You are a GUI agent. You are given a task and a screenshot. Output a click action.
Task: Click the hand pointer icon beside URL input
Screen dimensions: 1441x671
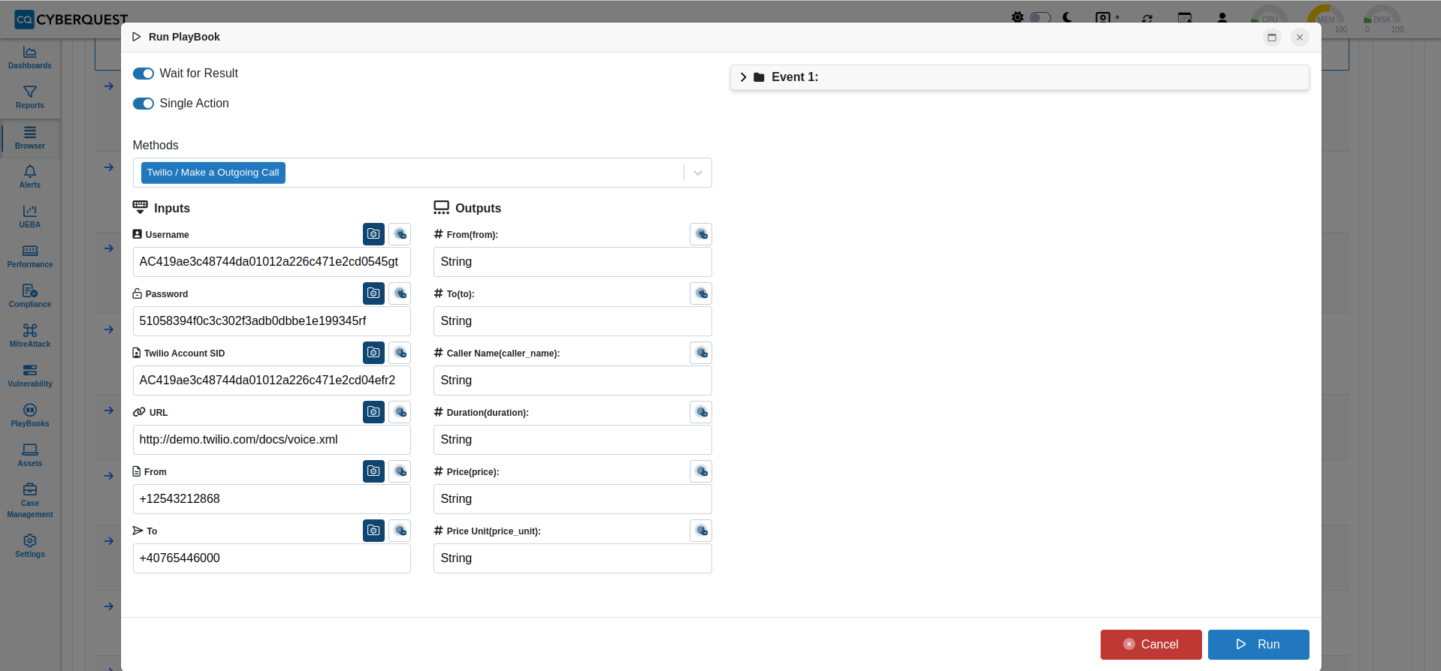(x=400, y=412)
